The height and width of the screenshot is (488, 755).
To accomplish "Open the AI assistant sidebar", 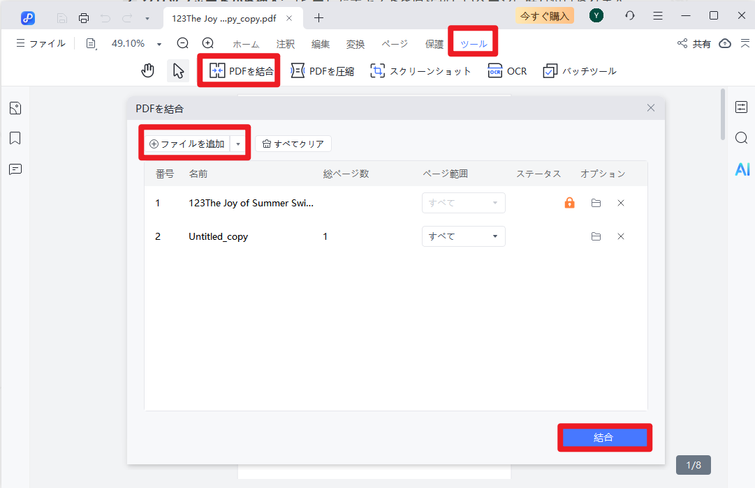I will click(x=742, y=169).
